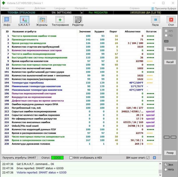Select row Unlock/Mis read count
The height and width of the screenshot is (177, 178).
point(81,126)
